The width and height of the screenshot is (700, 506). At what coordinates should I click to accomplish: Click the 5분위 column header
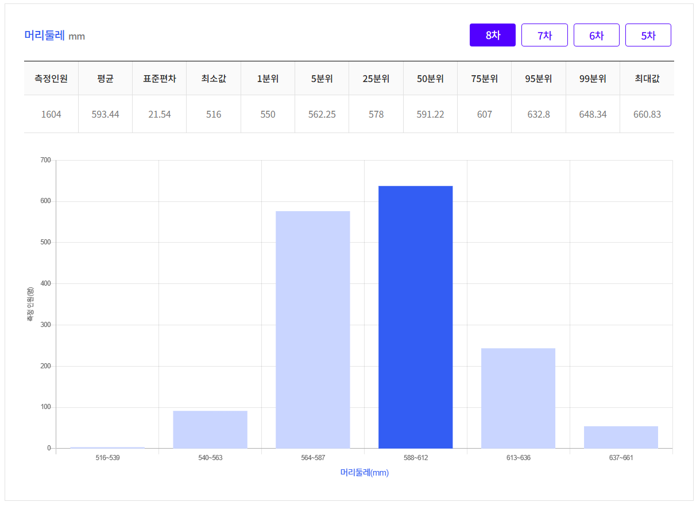click(322, 79)
